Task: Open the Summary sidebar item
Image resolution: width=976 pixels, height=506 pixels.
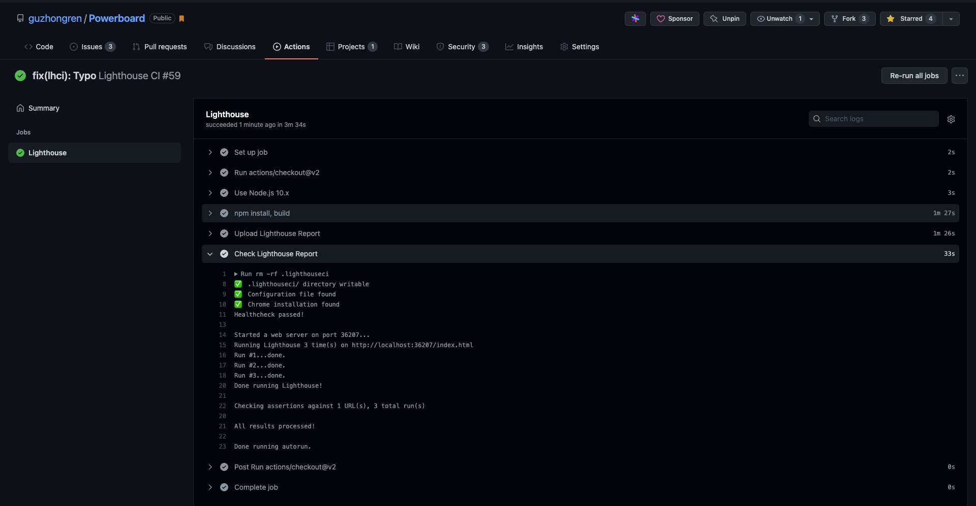Action: [x=95, y=108]
